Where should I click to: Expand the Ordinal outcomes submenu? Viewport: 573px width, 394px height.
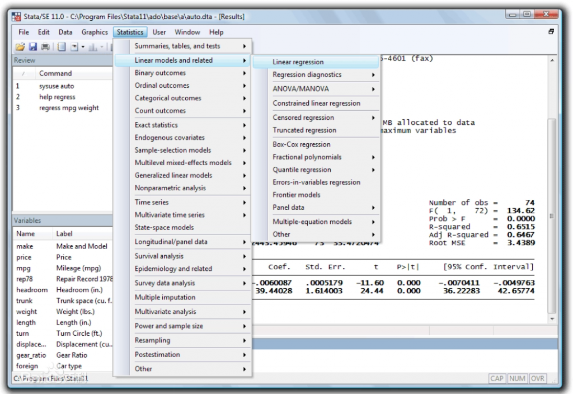(182, 86)
